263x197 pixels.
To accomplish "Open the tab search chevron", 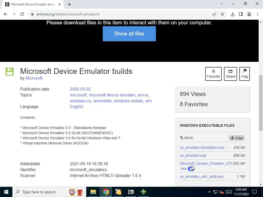I will (222, 4).
